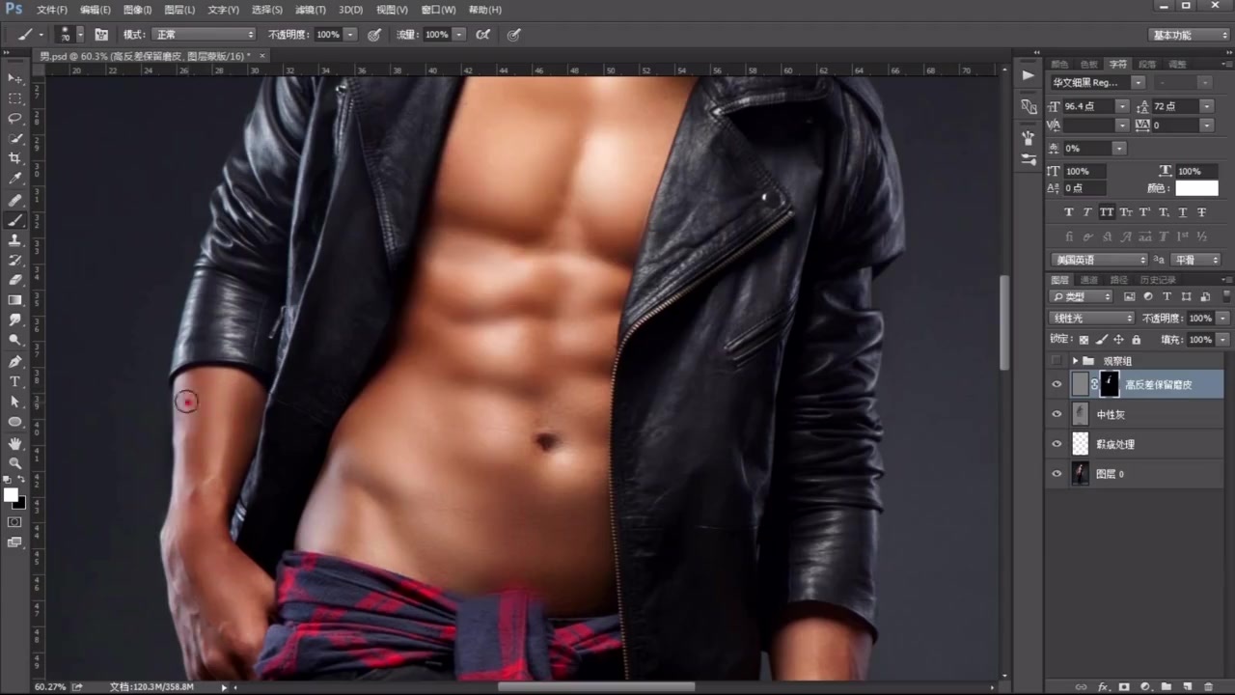Viewport: 1235px width, 695px height.
Task: Open the blend mode 线性光 dropdown
Action: click(1092, 318)
